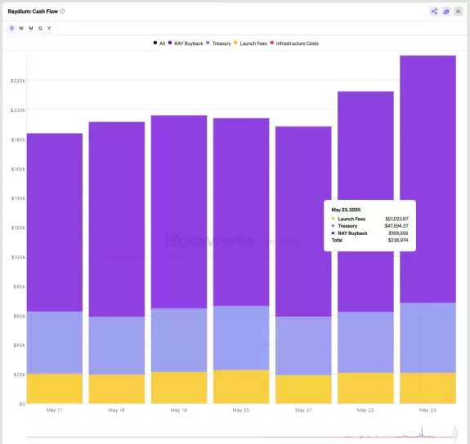The image size is (470, 444).
Task: Toggle Treasury series in legend
Action: click(218, 43)
